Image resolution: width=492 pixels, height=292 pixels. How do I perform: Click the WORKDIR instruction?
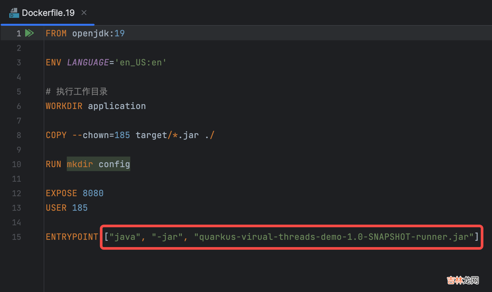click(64, 106)
